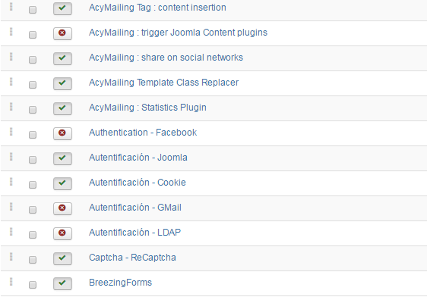The image size is (427, 297).
Task: Toggle status of Authentication - Facebook plugin
Action: coord(62,133)
